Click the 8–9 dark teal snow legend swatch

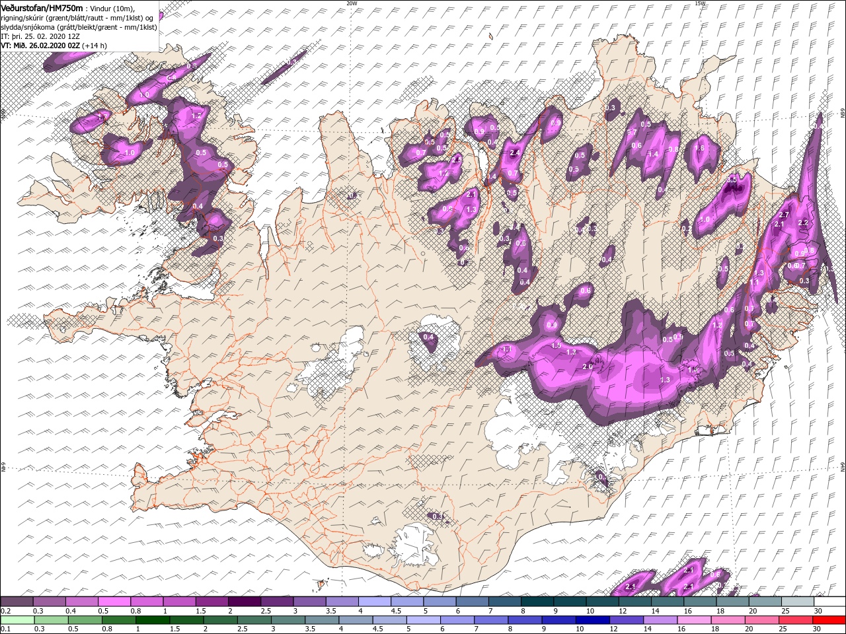[x=537, y=602]
